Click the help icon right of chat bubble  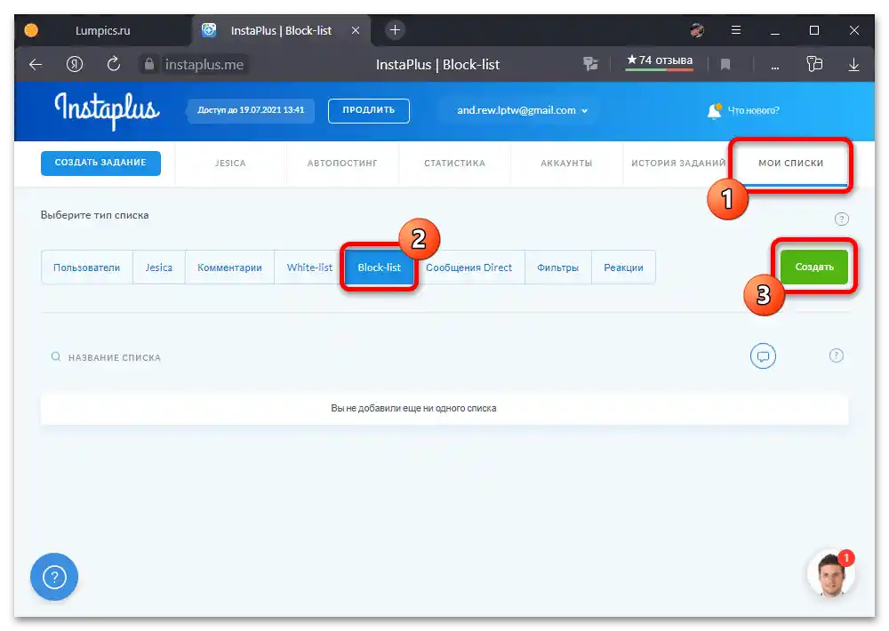837,355
